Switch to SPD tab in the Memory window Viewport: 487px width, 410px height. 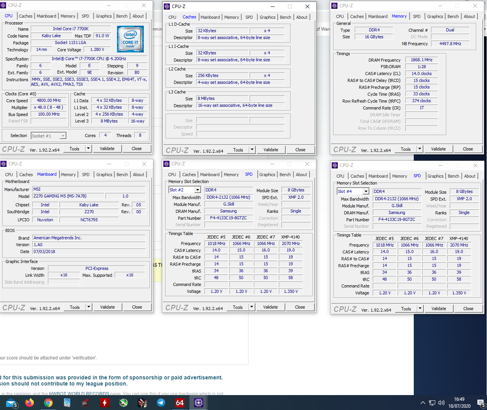tap(417, 16)
